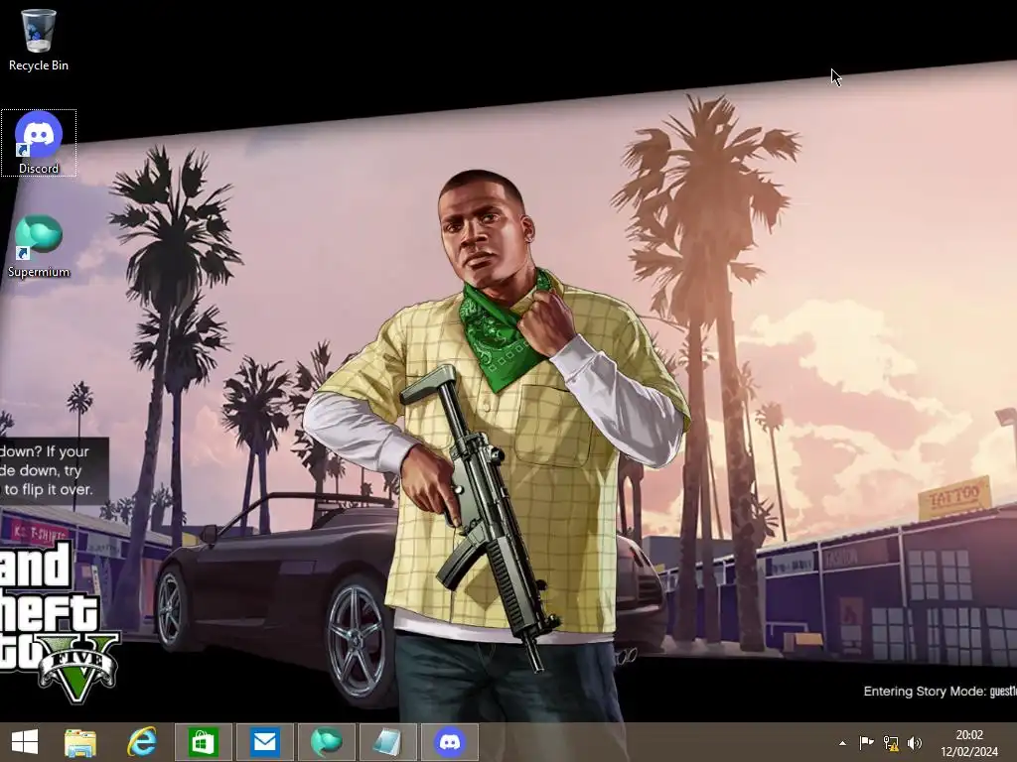The width and height of the screenshot is (1017, 762).
Task: Open the Windows Store taskbar icon
Action: 203,742
